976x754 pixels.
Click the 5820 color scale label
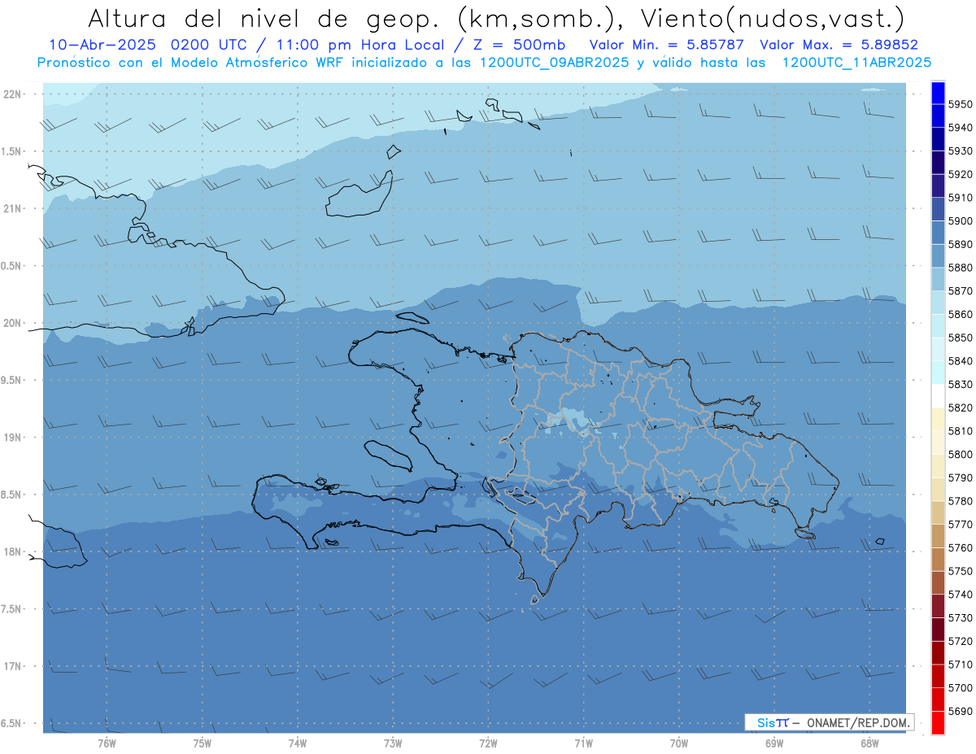click(960, 408)
